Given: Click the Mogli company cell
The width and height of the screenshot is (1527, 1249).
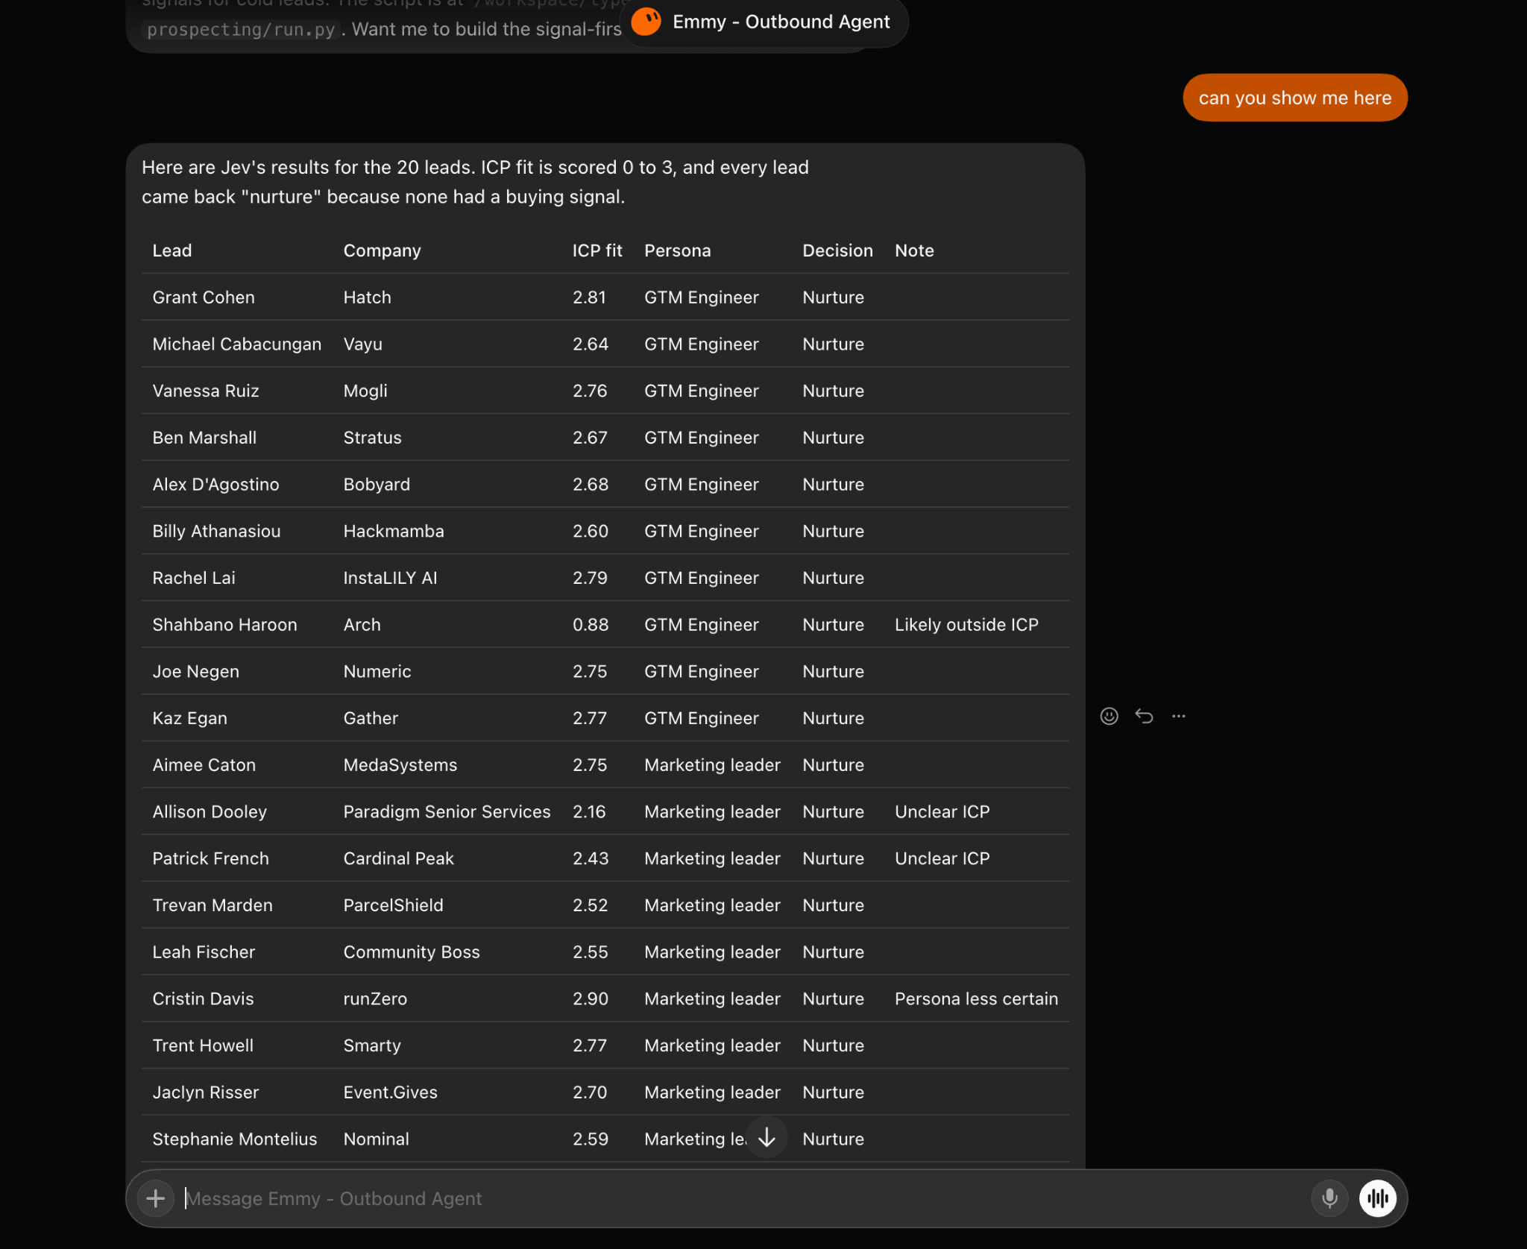Looking at the screenshot, I should (365, 391).
